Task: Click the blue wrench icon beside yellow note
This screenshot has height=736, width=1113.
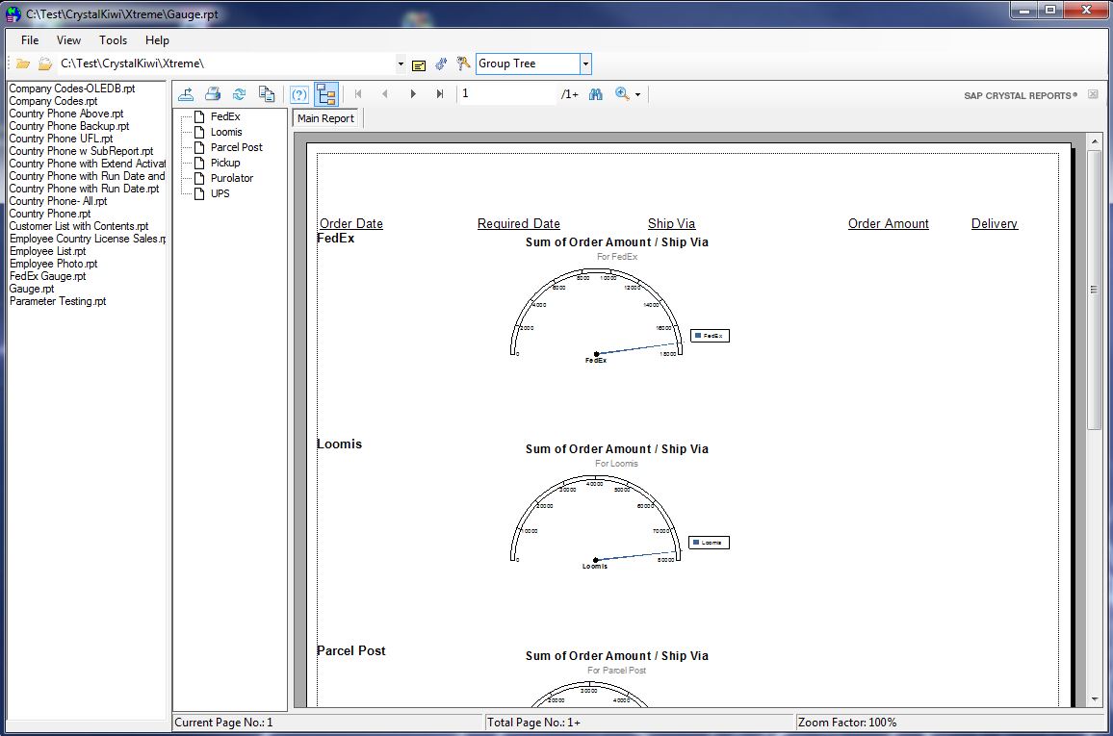Action: click(x=441, y=64)
